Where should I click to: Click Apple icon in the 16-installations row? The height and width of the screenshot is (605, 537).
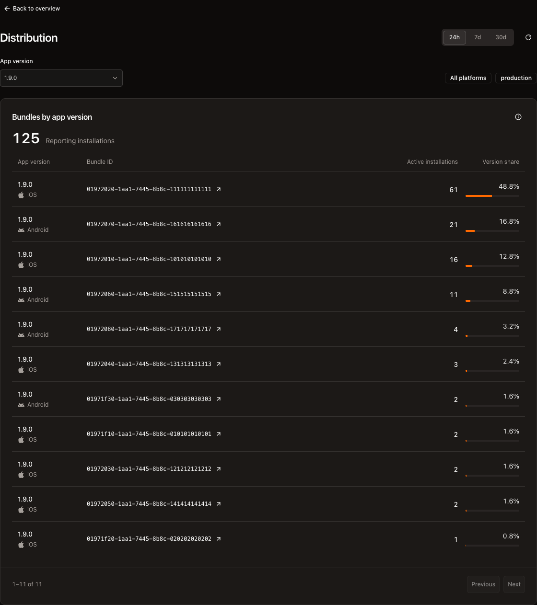coord(21,265)
